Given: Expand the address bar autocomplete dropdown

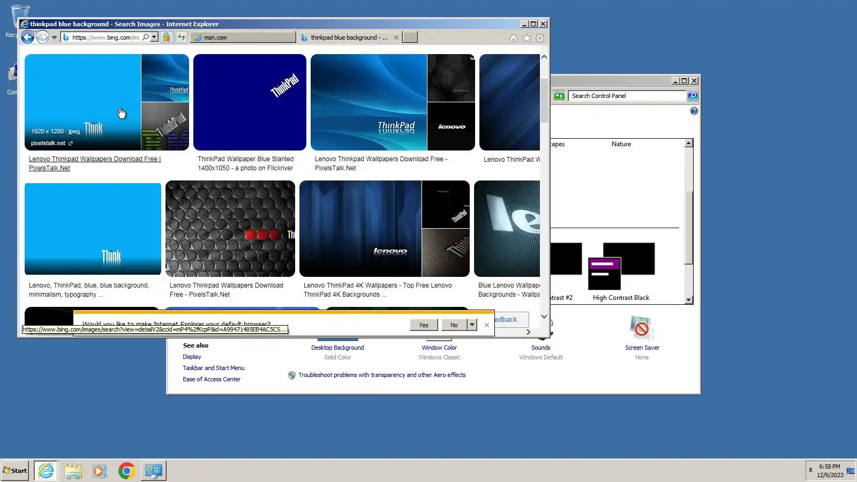Looking at the screenshot, I should click(x=154, y=37).
